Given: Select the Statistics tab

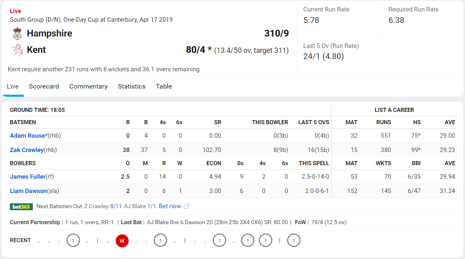Looking at the screenshot, I should [132, 86].
